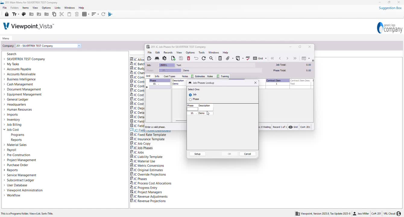Viewport: 404px width, 217px height.
Task: Click the copy icon in main toolbar
Action: tap(54, 14)
